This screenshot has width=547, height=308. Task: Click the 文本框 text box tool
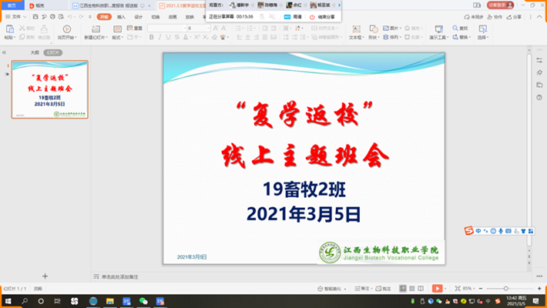(x=355, y=28)
